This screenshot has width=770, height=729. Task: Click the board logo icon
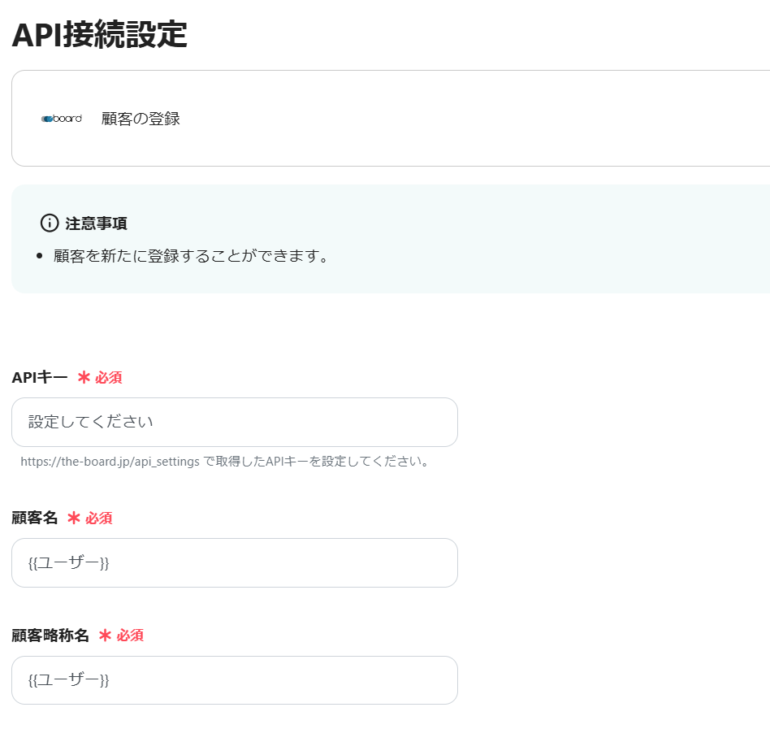click(x=62, y=119)
